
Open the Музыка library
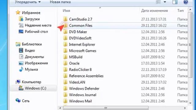[x=31, y=69]
